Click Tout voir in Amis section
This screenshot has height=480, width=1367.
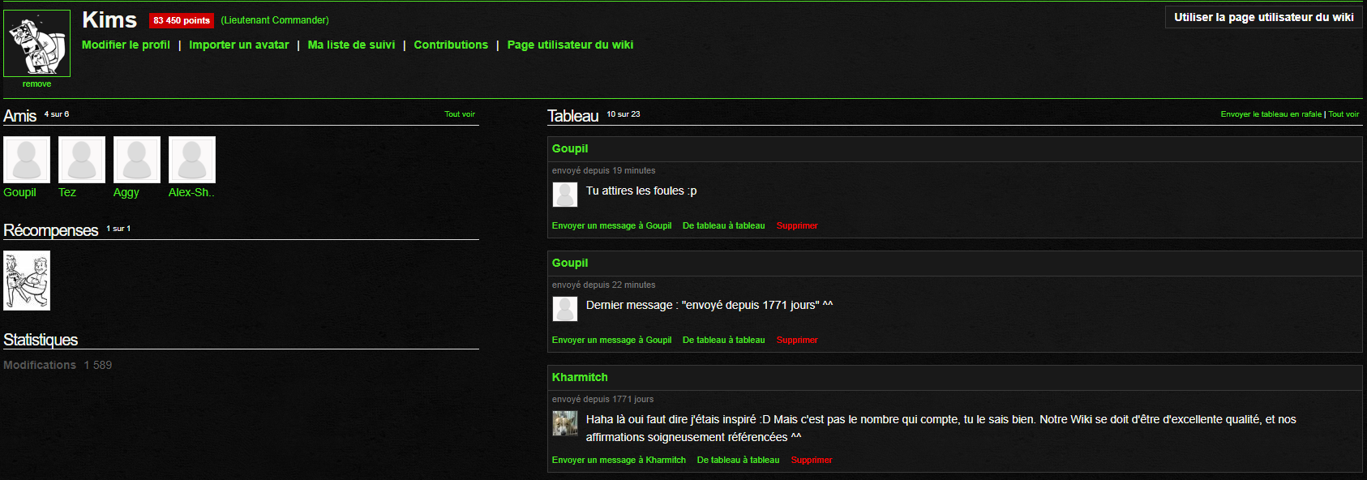pyautogui.click(x=460, y=114)
